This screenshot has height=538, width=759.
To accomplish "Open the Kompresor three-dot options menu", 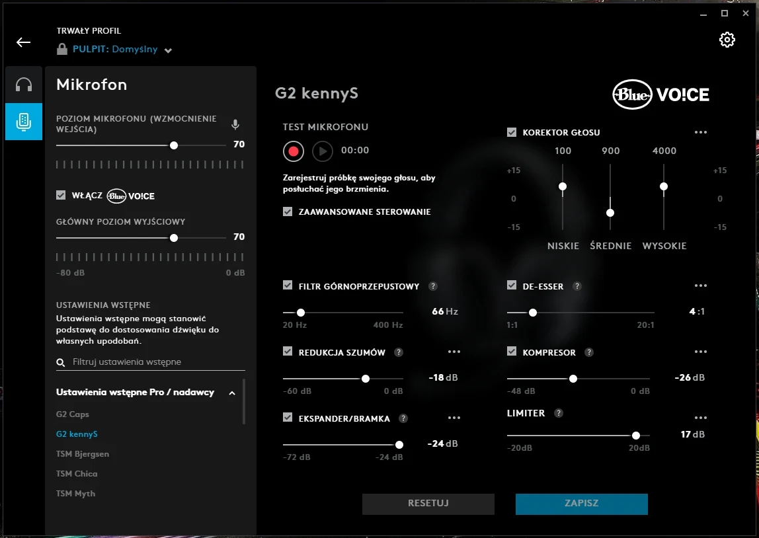I will (701, 352).
